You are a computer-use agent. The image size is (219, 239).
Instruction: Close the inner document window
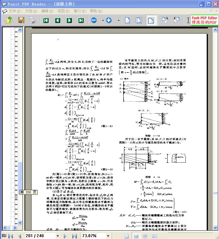pos(216,11)
